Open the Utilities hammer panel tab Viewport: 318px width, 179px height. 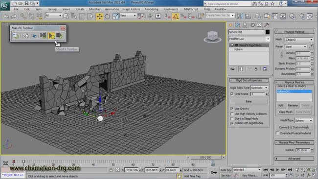(267, 25)
